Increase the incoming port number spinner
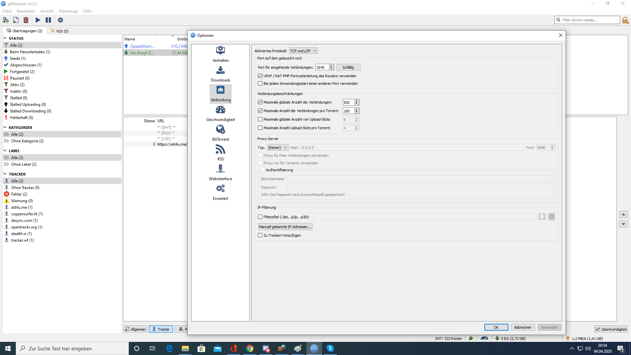The width and height of the screenshot is (631, 355). (331, 66)
